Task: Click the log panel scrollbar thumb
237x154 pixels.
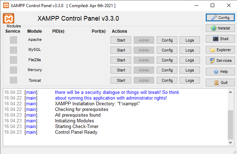Action: pos(230,124)
